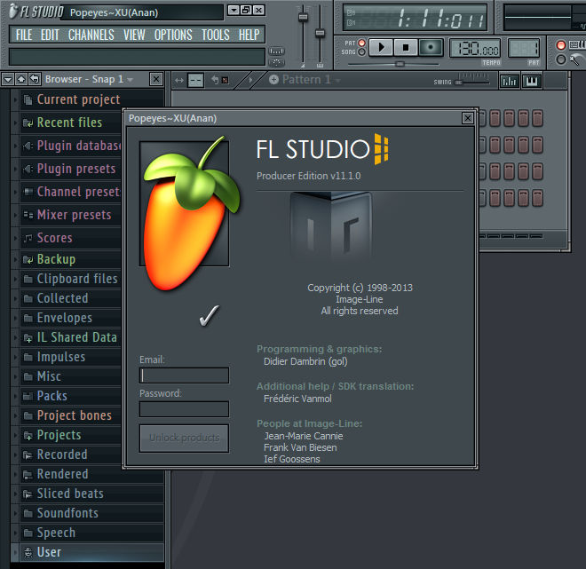Click the Password input field
The height and width of the screenshot is (569, 586).
(184, 409)
